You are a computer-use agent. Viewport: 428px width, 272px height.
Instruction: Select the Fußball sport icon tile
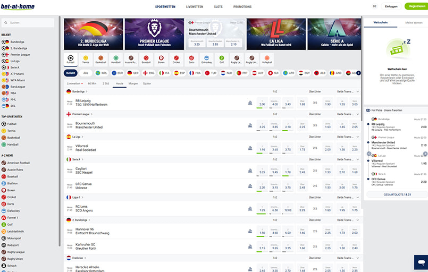tap(70, 59)
